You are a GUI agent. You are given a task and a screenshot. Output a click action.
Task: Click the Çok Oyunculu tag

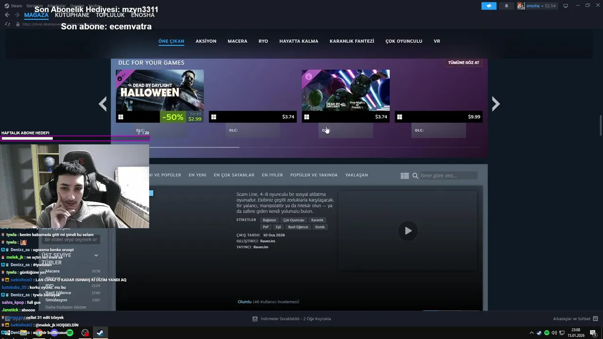coord(293,220)
